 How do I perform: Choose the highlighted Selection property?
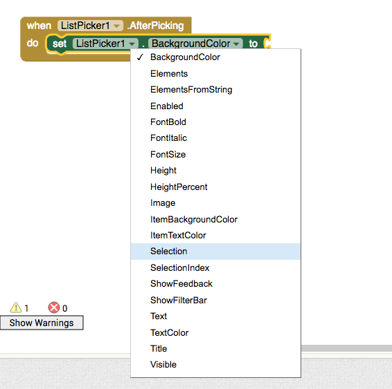(215, 252)
